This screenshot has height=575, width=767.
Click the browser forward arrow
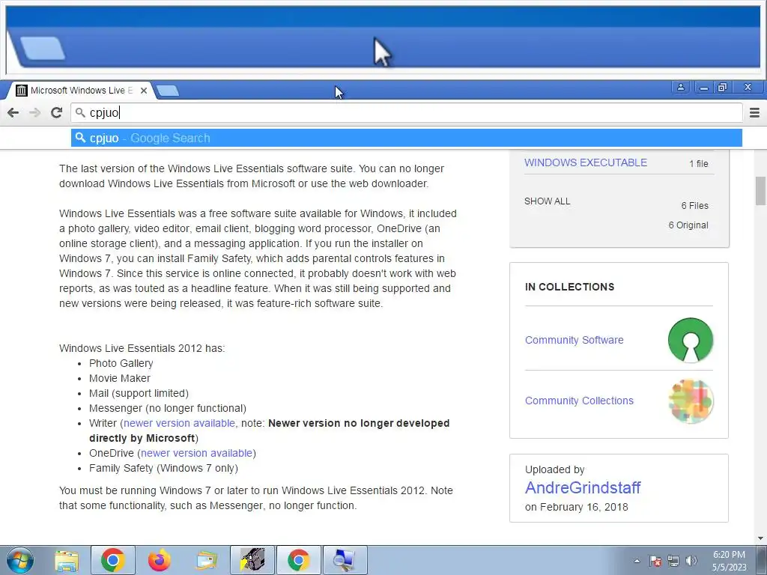(34, 112)
